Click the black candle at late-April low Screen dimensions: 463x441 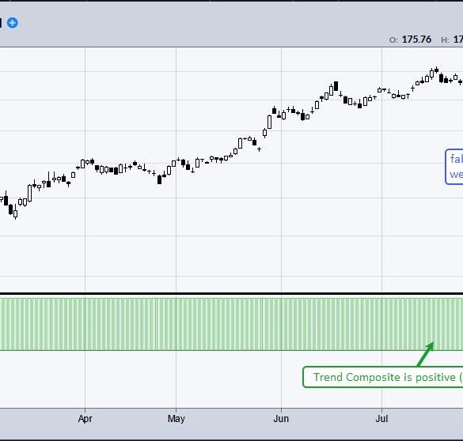159,179
